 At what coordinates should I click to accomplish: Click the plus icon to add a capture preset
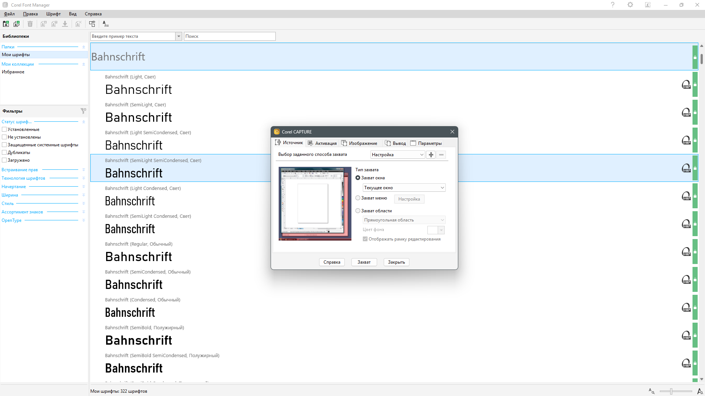click(x=431, y=155)
